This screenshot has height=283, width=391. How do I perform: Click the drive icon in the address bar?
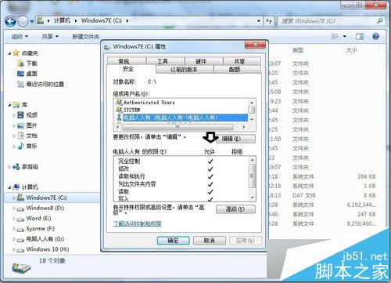[41, 20]
